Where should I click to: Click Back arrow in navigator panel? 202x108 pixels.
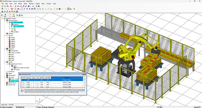point(5,15)
